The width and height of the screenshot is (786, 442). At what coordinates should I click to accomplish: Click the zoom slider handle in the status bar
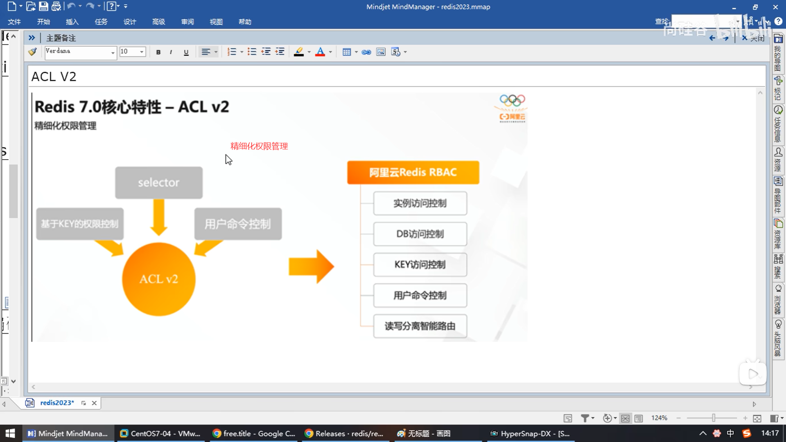714,418
